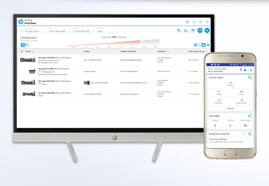Click the HP logo in PrintOS header
269x186 pixels.
21,22
